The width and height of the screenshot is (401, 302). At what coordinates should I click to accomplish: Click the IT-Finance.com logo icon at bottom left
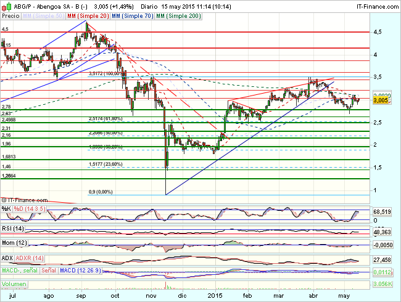[5, 200]
